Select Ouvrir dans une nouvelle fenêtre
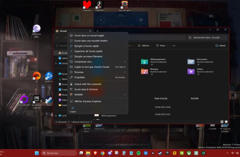The height and width of the screenshot is (157, 240). [x=98, y=41]
